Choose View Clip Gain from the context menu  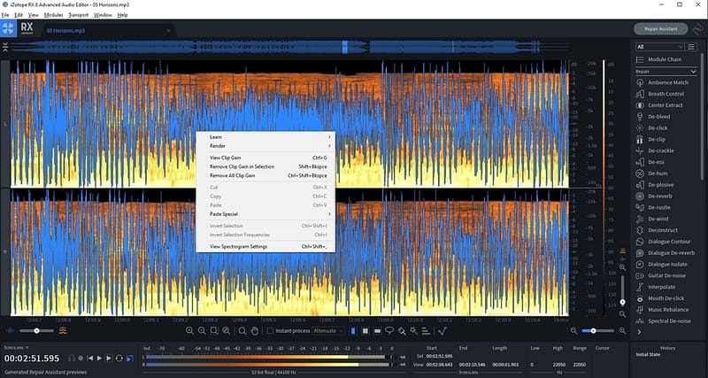coord(265,158)
